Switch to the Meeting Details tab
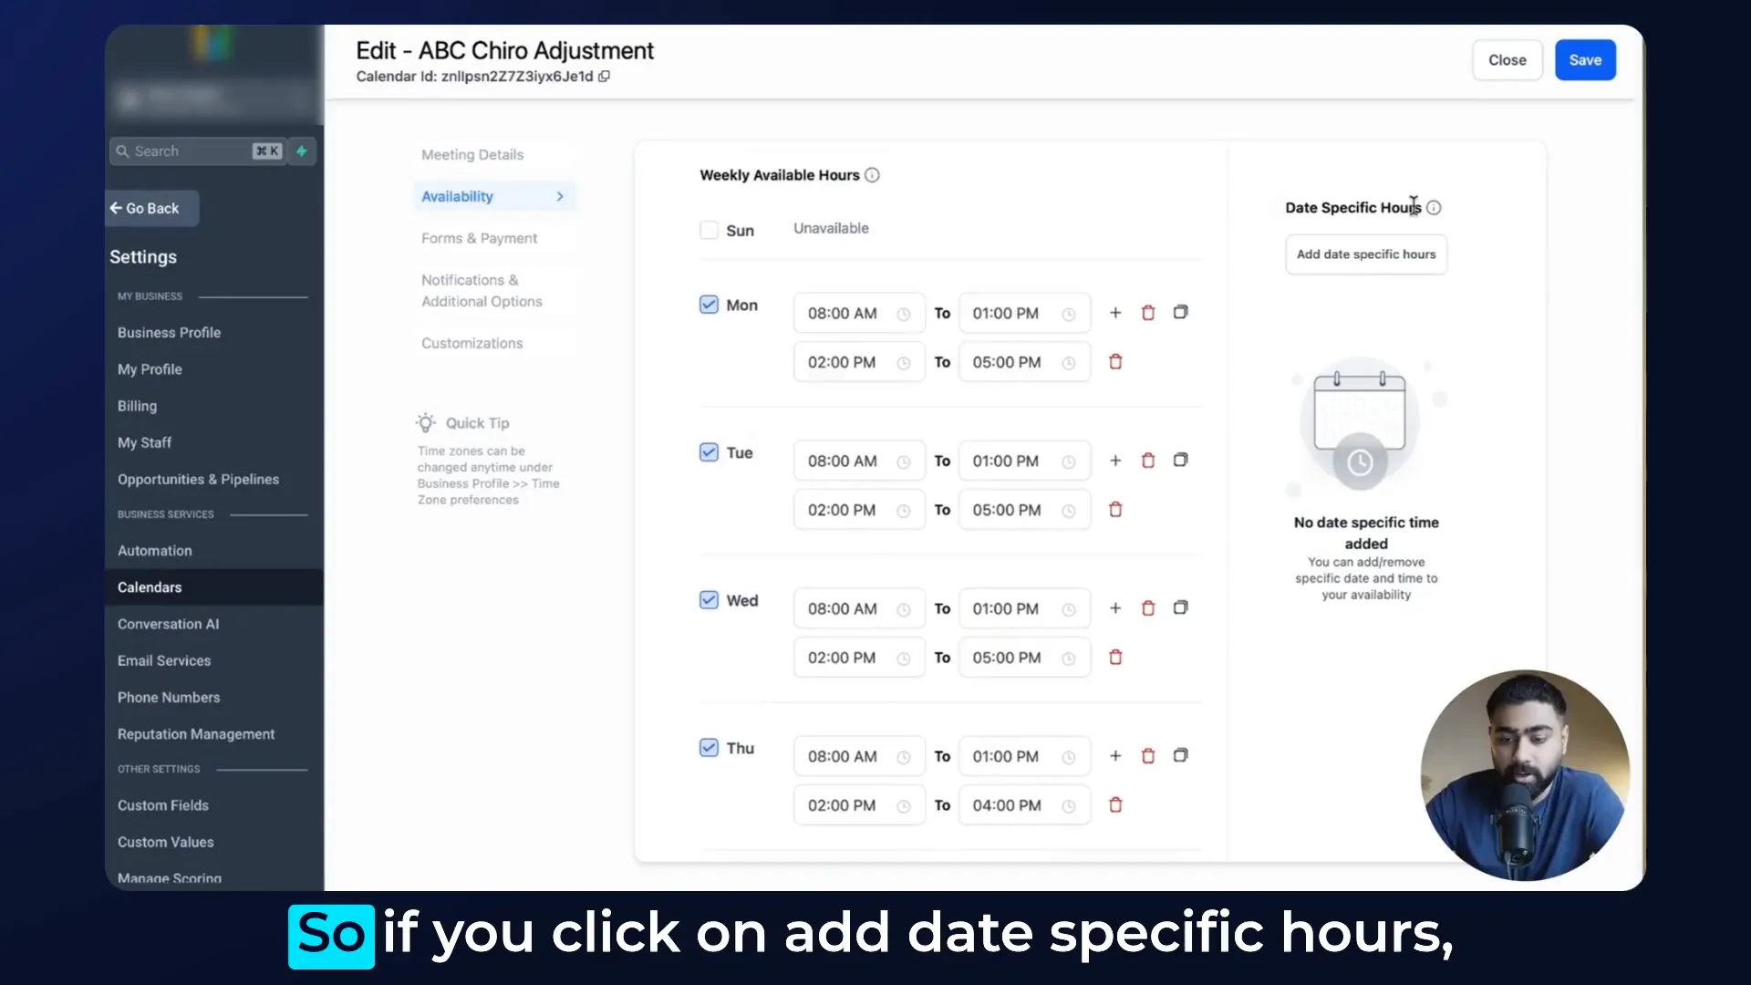The width and height of the screenshot is (1751, 985). click(x=472, y=155)
